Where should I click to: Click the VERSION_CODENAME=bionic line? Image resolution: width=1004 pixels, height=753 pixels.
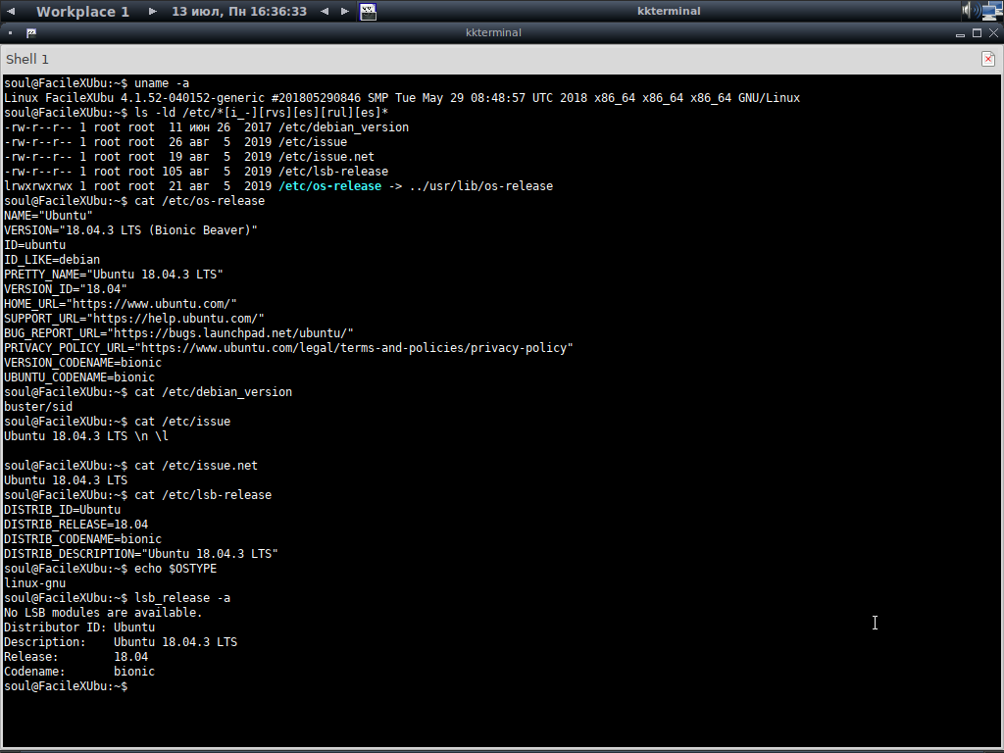pos(82,363)
